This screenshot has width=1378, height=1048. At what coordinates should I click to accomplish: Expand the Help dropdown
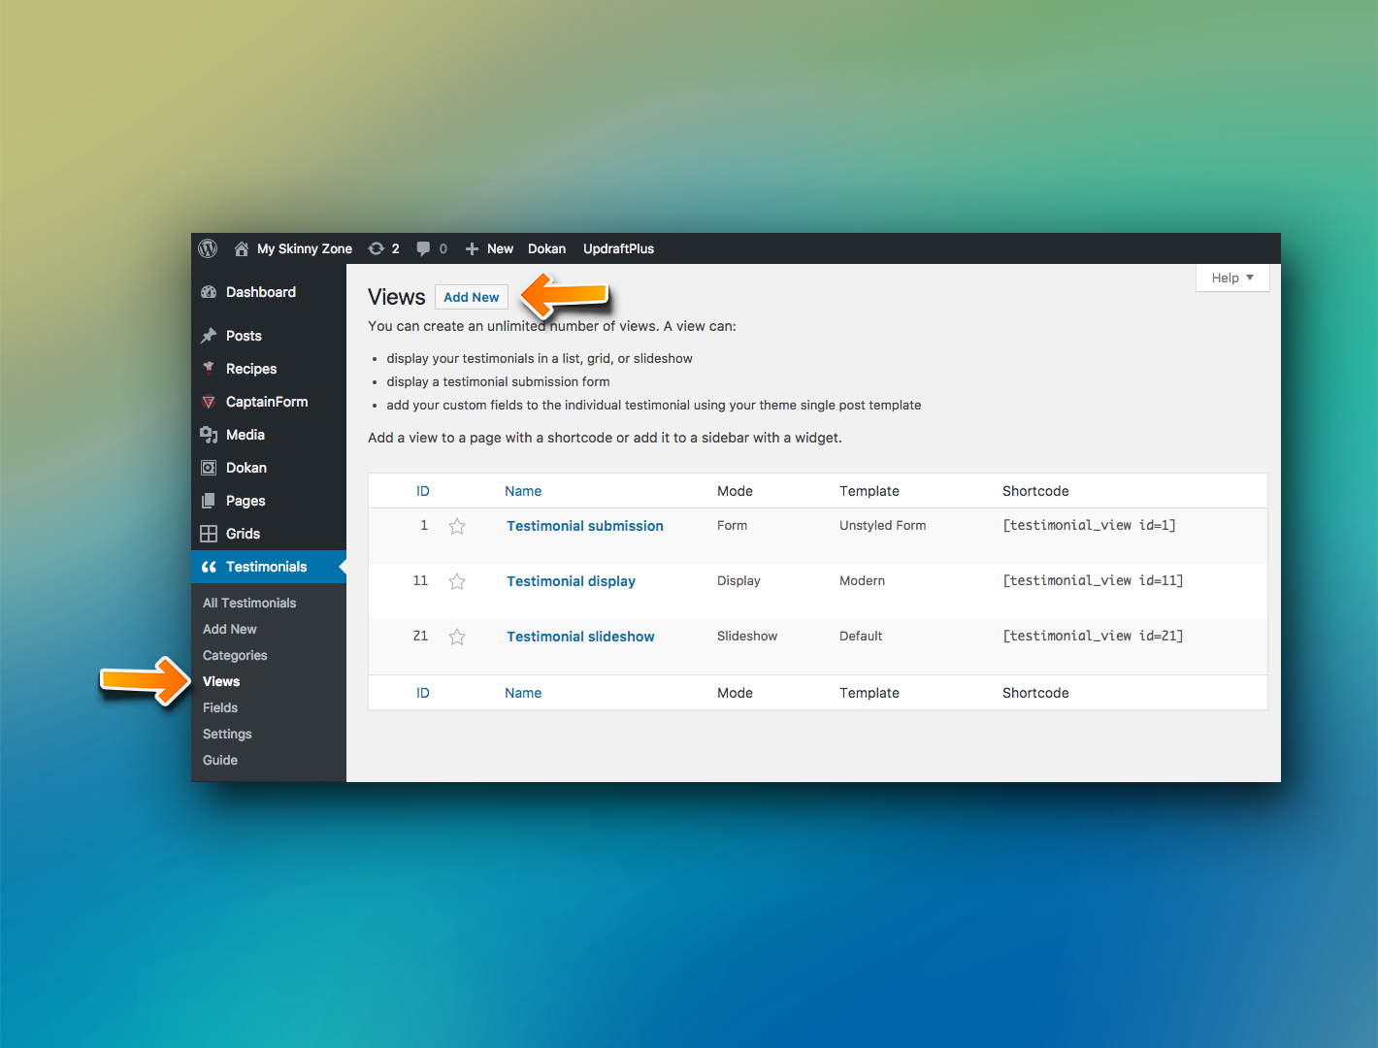[1231, 278]
